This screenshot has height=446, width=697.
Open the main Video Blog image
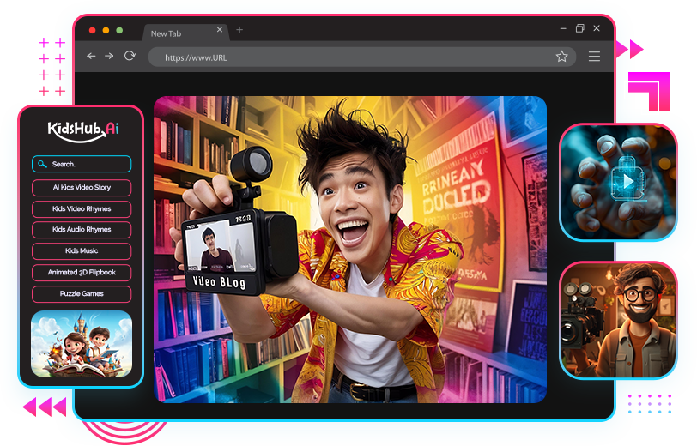[x=350, y=250]
